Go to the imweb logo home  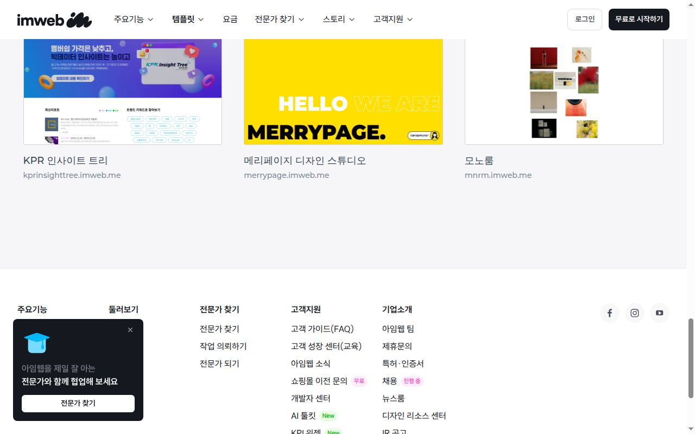point(54,20)
